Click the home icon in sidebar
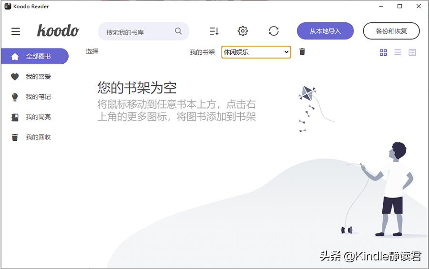Viewport: 429px width, 269px height. click(15, 57)
